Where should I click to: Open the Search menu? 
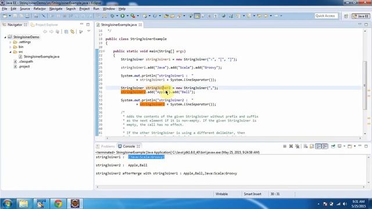pyautogui.click(x=71, y=9)
